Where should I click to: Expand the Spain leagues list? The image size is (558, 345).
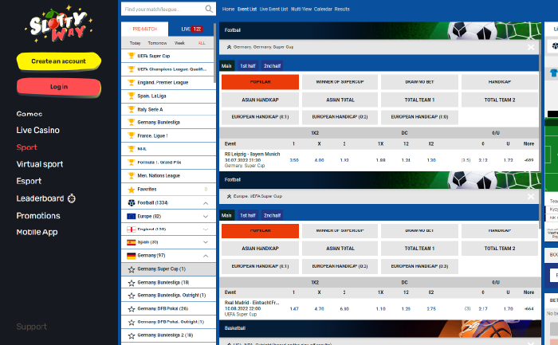(x=206, y=242)
